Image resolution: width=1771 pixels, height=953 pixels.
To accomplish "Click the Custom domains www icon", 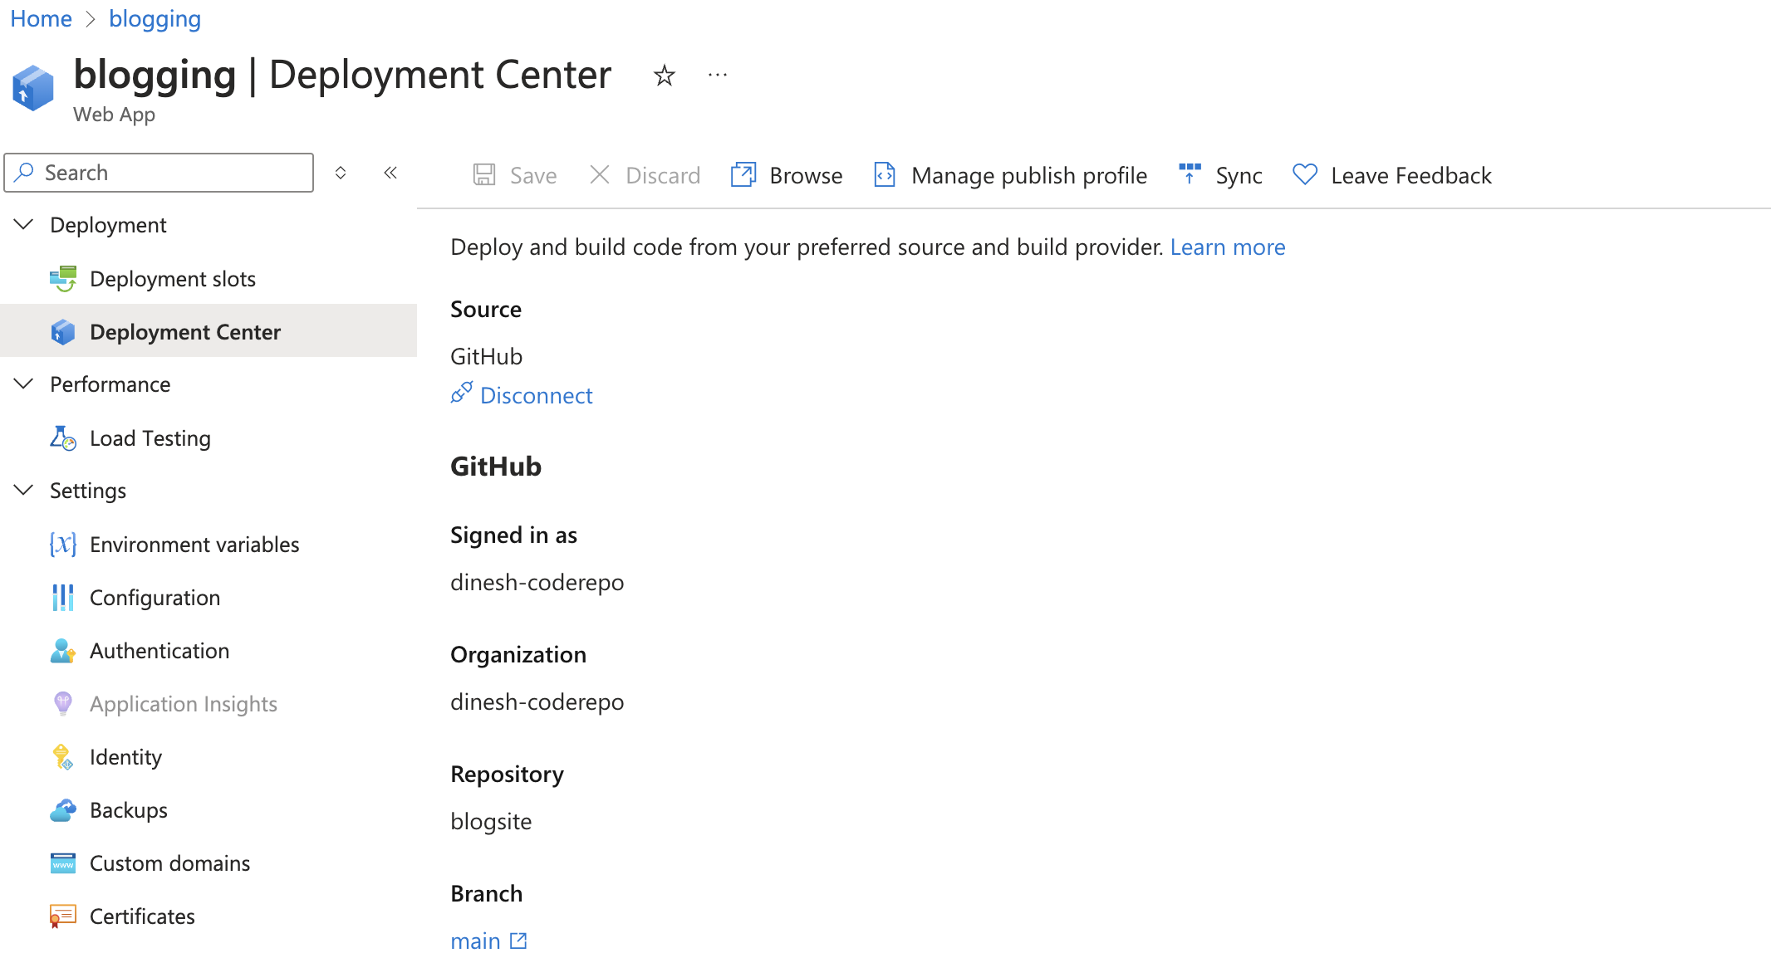I will [63, 863].
